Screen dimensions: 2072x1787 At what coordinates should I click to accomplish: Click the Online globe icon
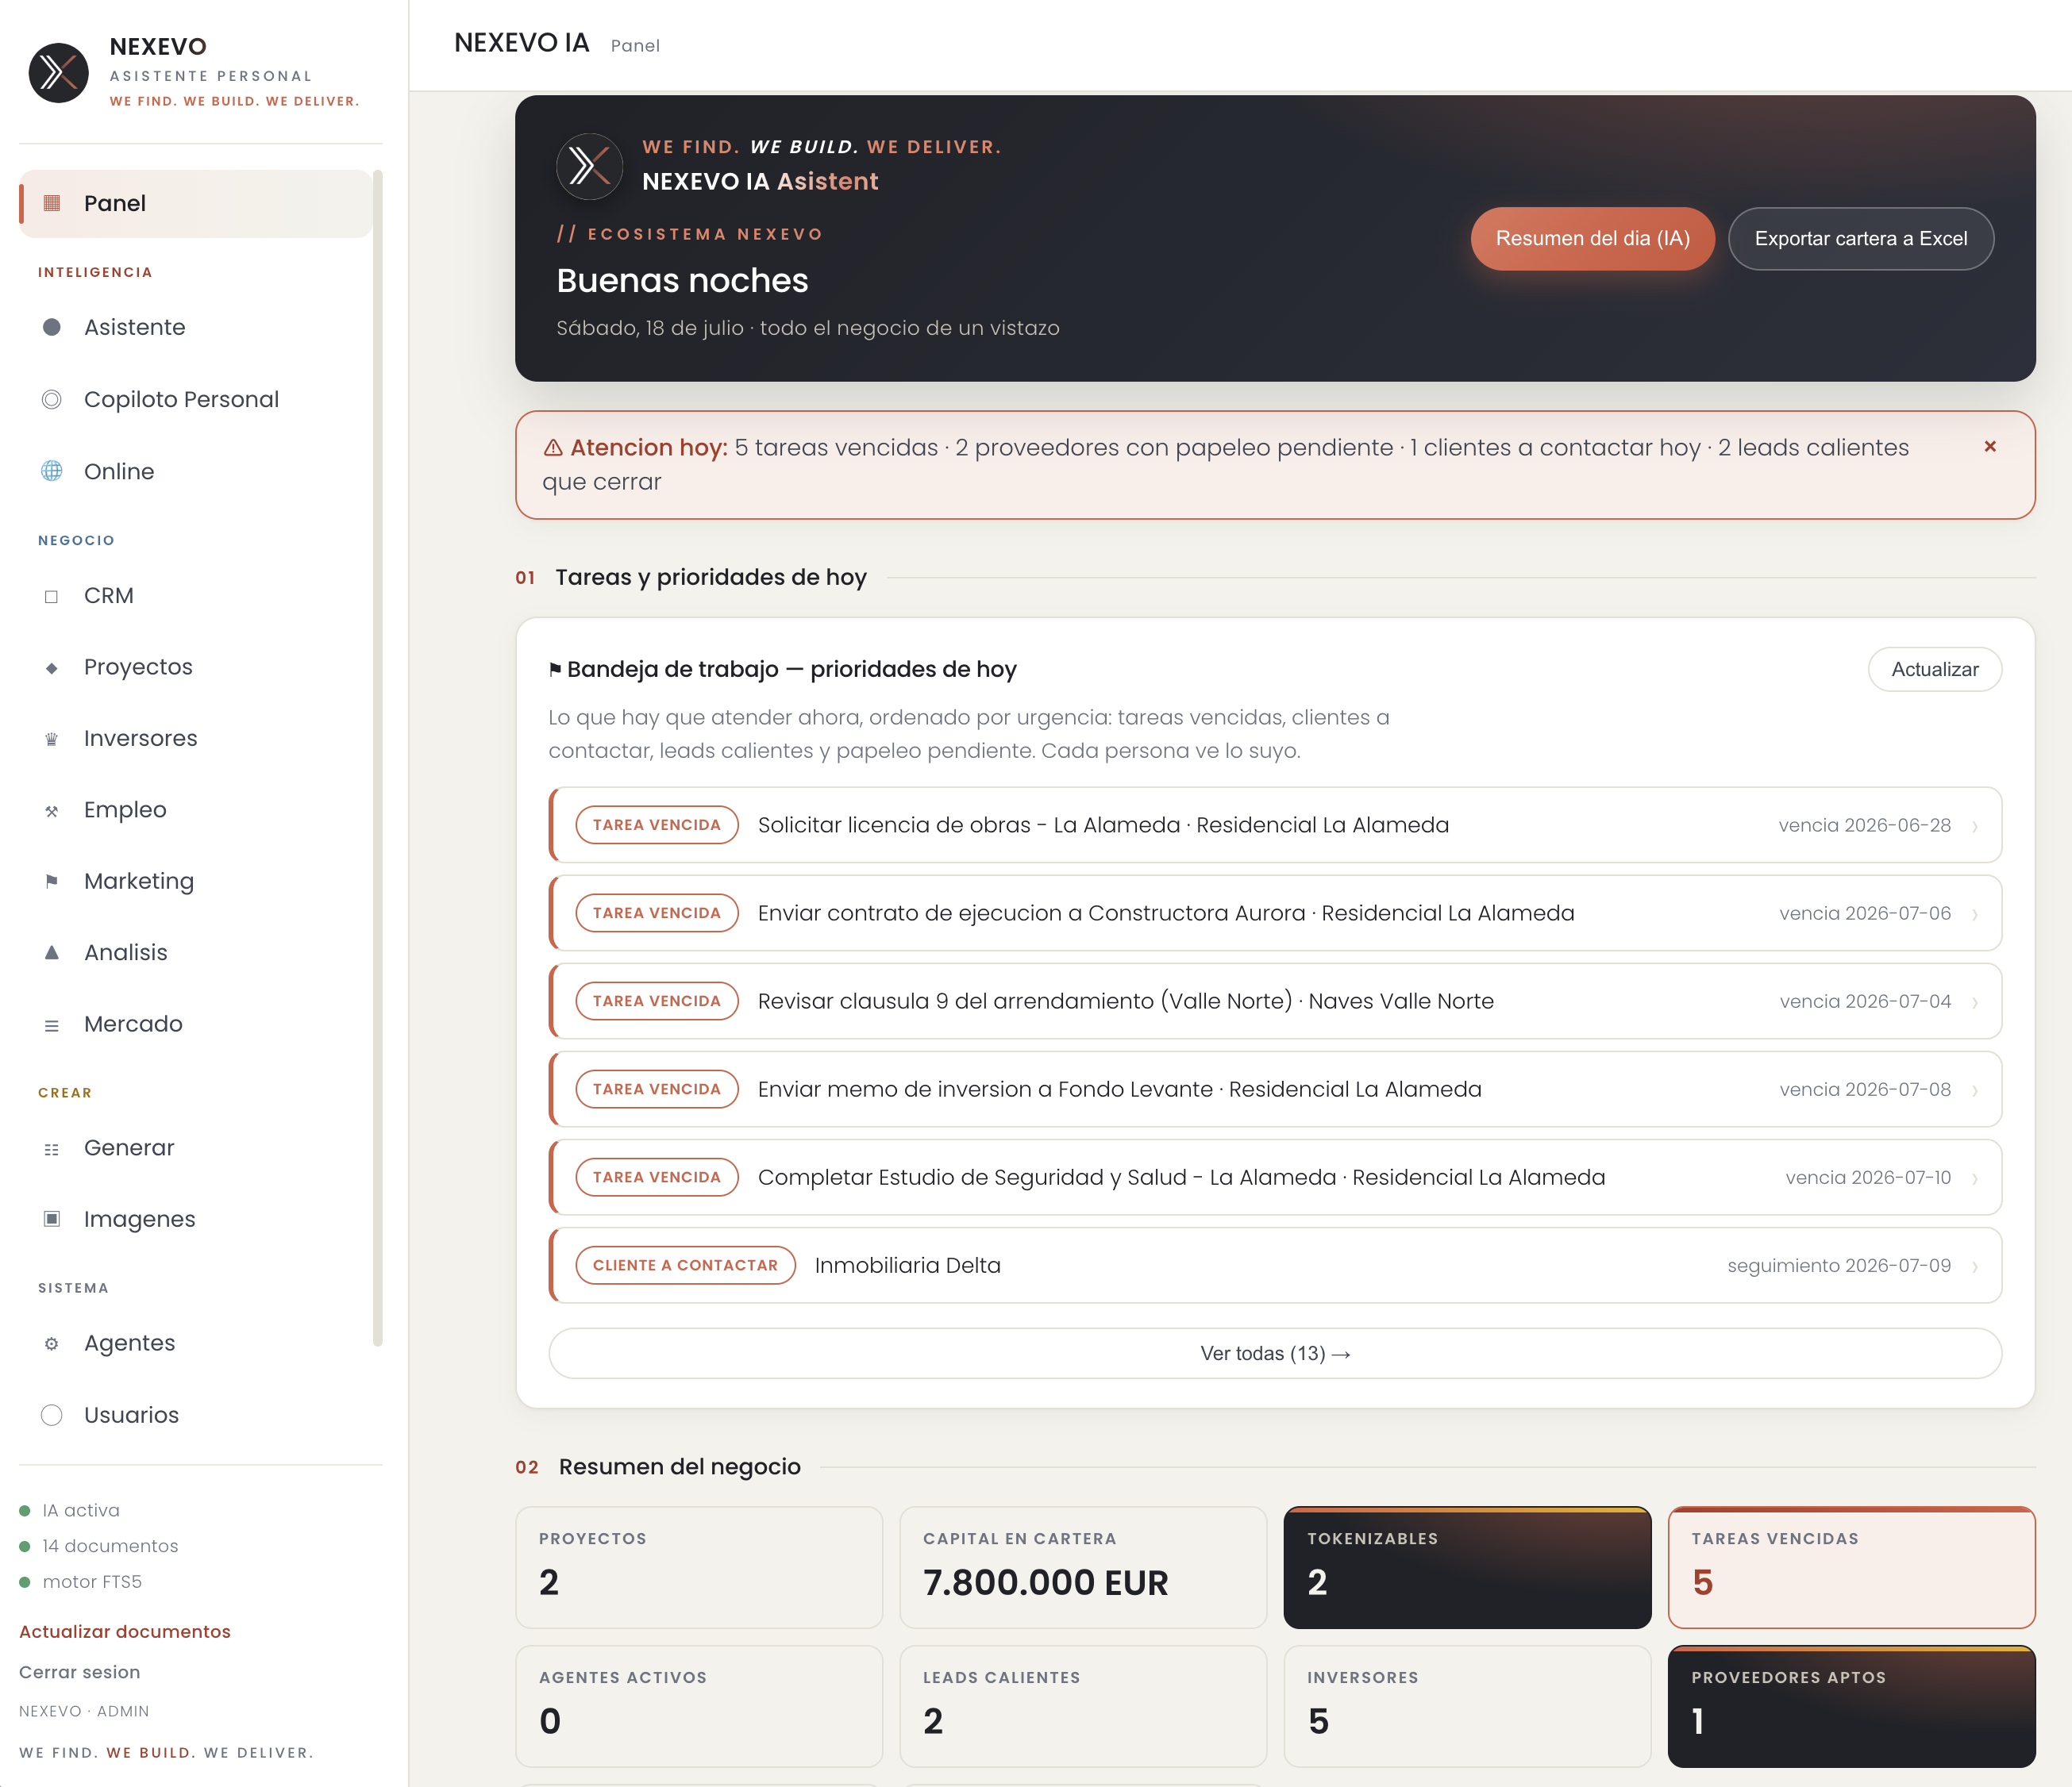52,471
